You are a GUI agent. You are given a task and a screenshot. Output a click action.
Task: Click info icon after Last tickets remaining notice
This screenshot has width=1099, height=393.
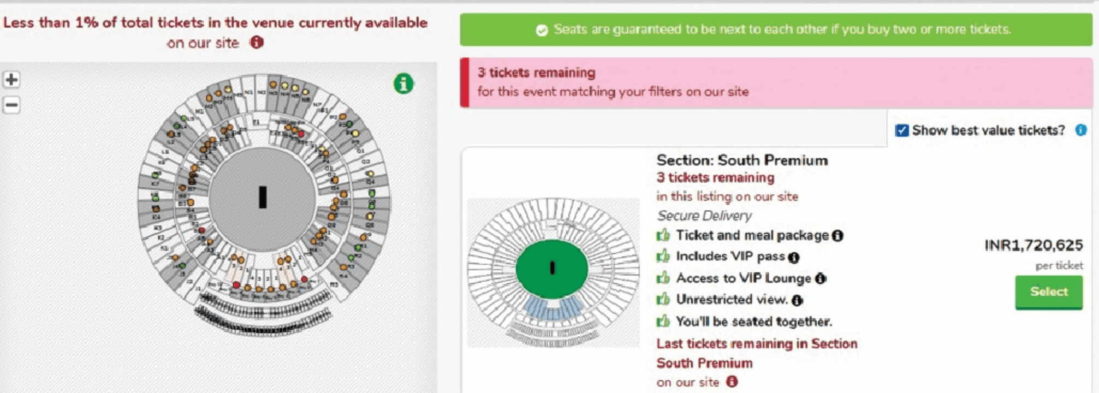click(732, 382)
